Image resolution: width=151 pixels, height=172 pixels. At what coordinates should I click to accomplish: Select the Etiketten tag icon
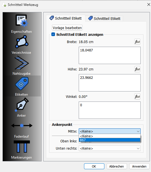coord(22,84)
